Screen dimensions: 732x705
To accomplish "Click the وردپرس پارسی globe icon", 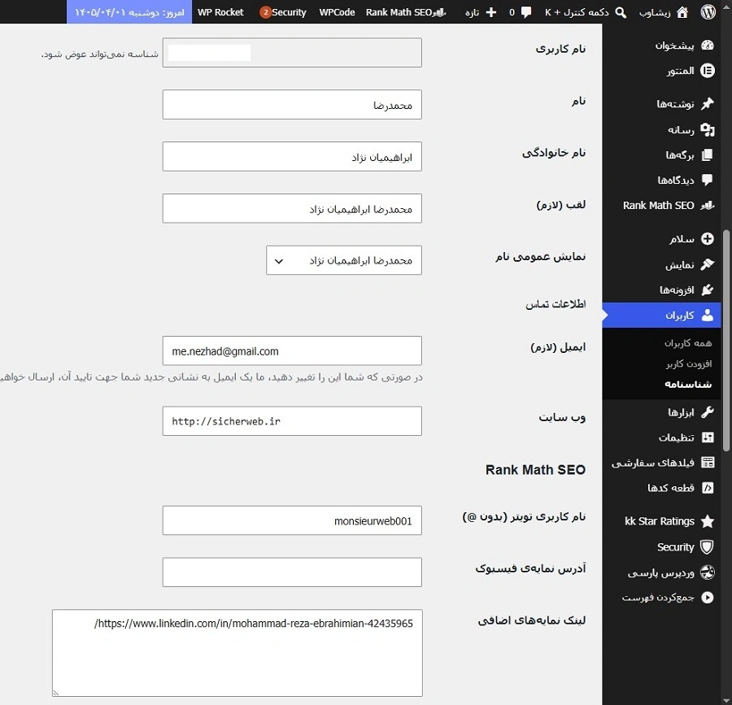I will (708, 572).
